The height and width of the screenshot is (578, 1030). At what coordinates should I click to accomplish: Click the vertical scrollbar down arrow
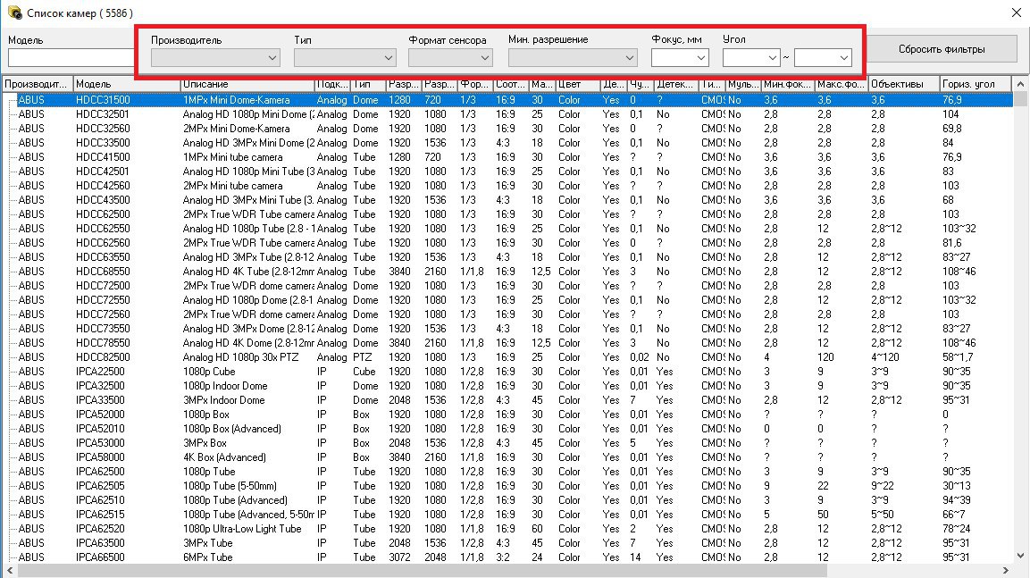[1020, 556]
